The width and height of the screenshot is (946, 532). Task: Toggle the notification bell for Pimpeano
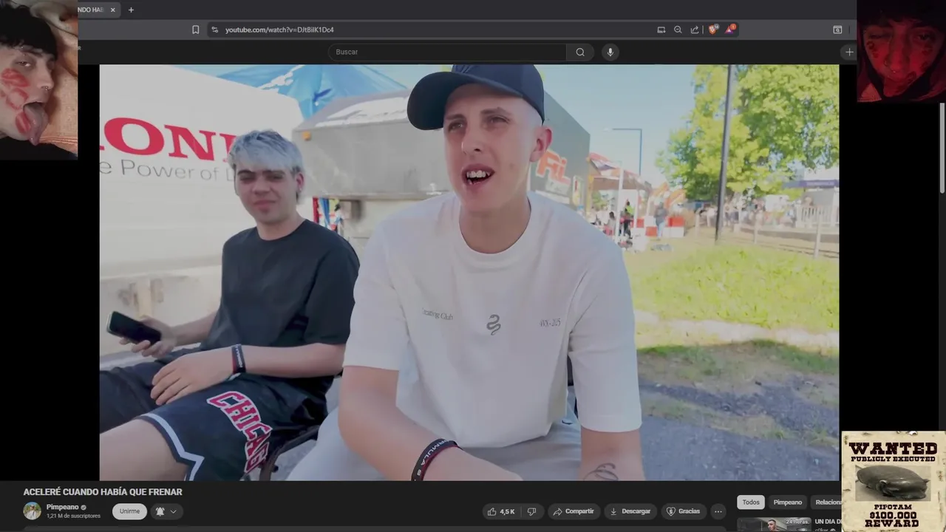click(x=160, y=511)
